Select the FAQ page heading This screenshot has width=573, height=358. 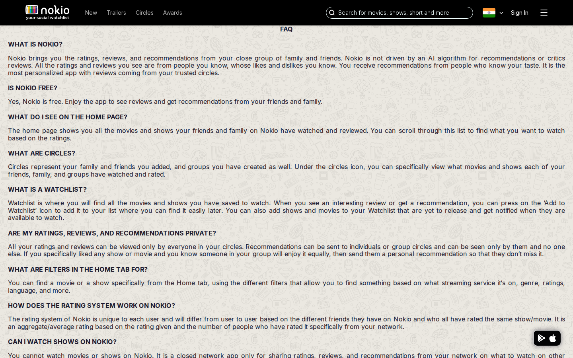(x=286, y=29)
